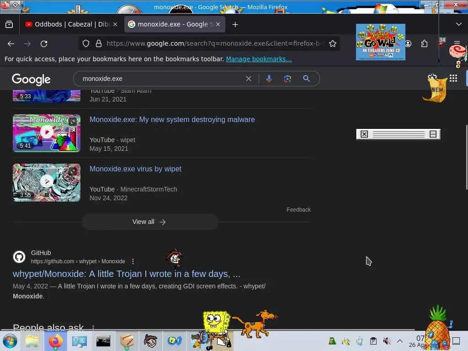Click 'May 15, 2021' date text

[109, 149]
